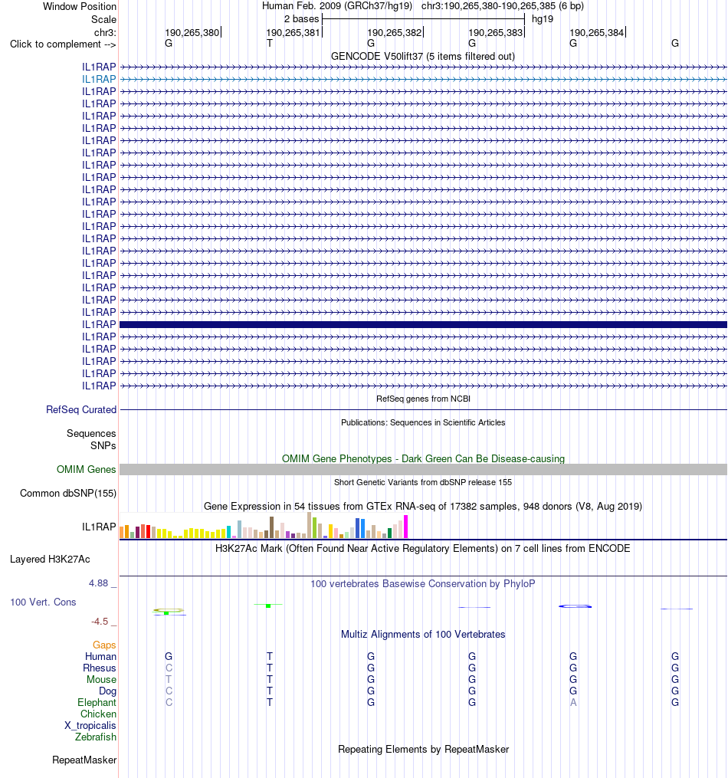Screen dimensions: 728x778
Task: Click the 'RepeatMasker' track label
Action: [x=84, y=760]
